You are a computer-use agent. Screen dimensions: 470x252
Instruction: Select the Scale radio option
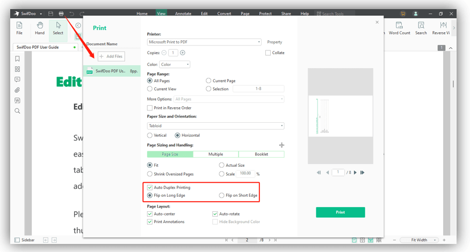(221, 174)
